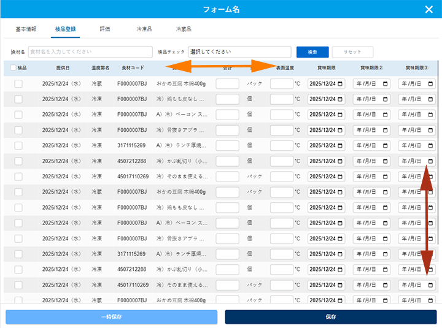
Task: Open 賞味期限② calendar icon in second 3171115269 row
Action: (386, 254)
